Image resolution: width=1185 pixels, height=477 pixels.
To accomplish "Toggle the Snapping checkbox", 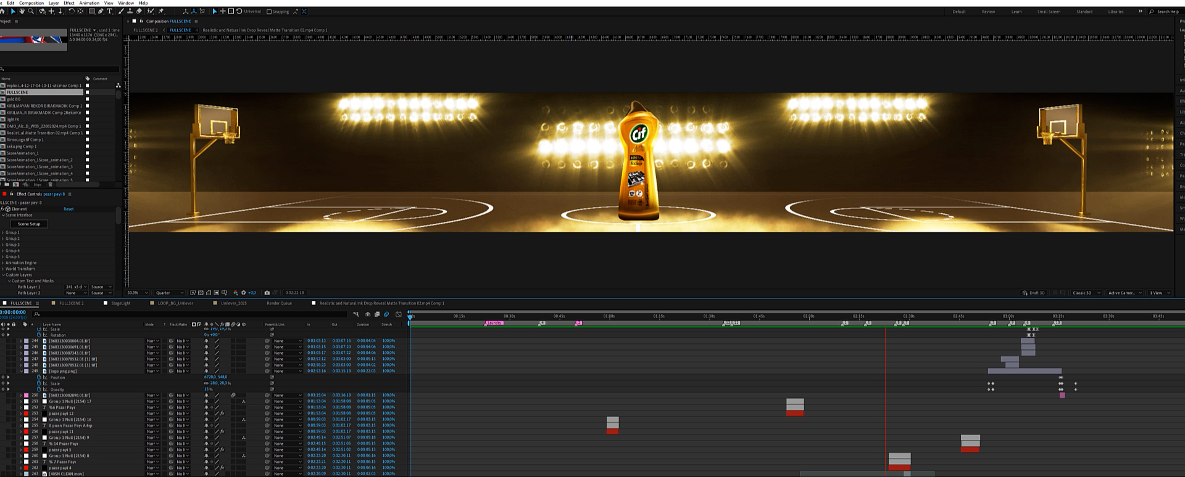I will pyautogui.click(x=269, y=11).
